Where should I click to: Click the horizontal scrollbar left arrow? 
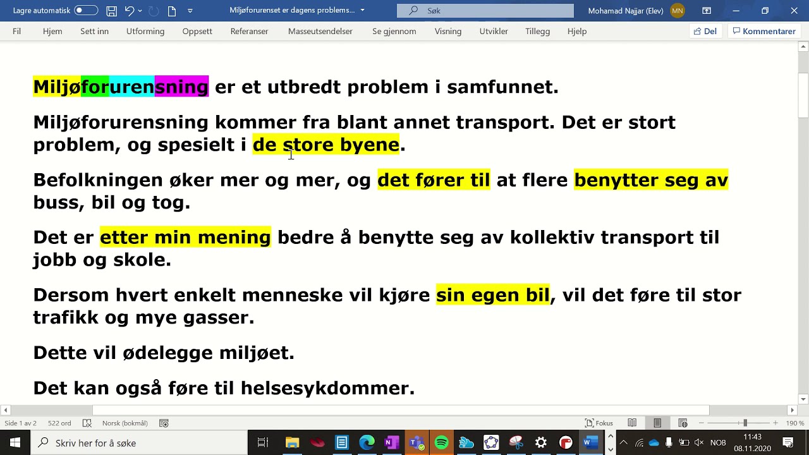click(5, 410)
